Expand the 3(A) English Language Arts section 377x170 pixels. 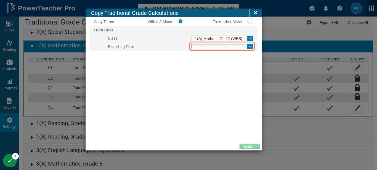click(32, 151)
